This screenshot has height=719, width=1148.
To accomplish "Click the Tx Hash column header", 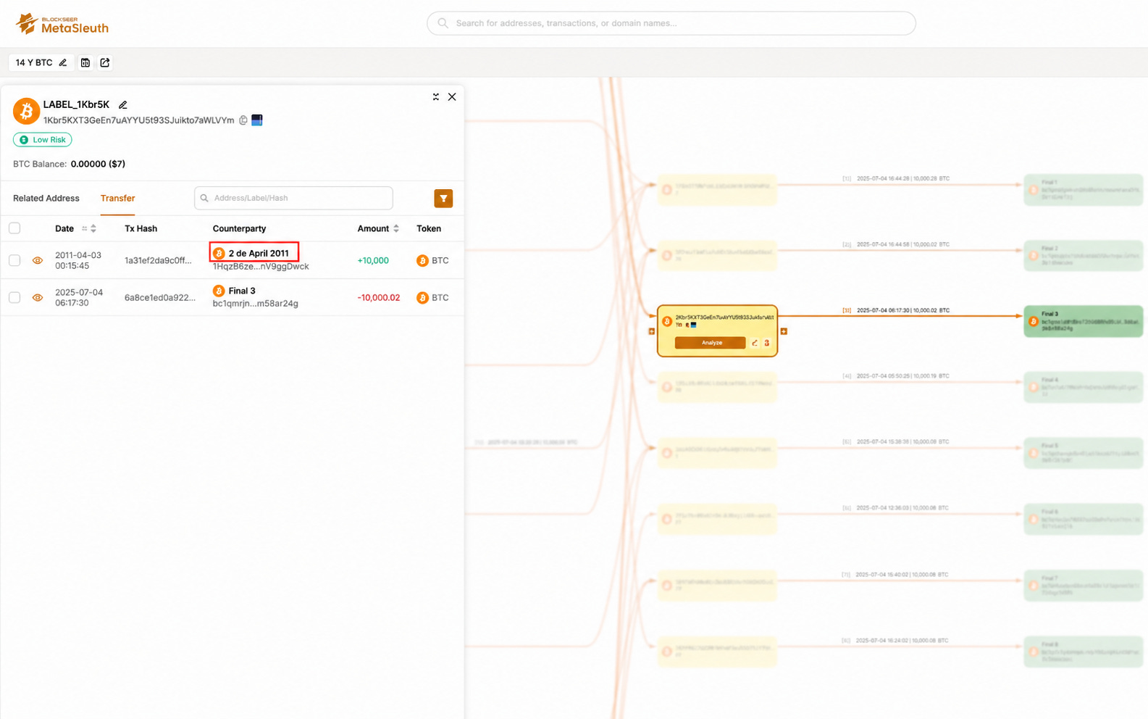I will click(x=141, y=229).
